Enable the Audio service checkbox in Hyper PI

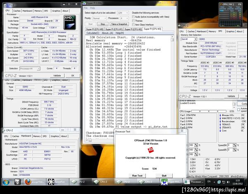point(134,17)
